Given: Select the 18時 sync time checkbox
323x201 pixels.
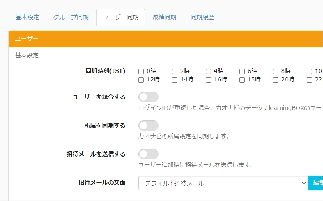Looking at the screenshot, I should [242, 80].
